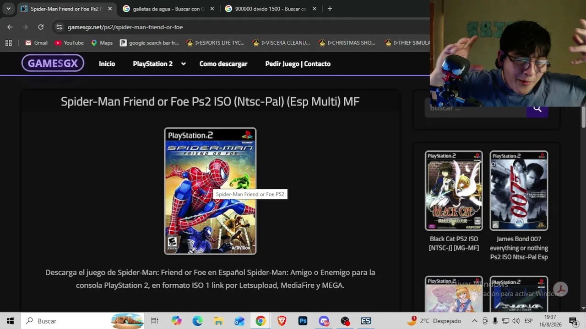Open File Explorer from the taskbar
The image size is (586, 329).
(x=218, y=321)
